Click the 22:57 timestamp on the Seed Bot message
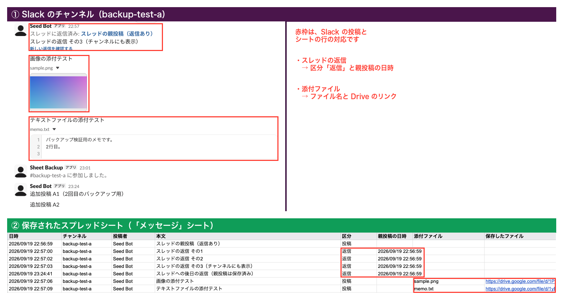Viewport: 563px width, 300px height. pos(74,26)
